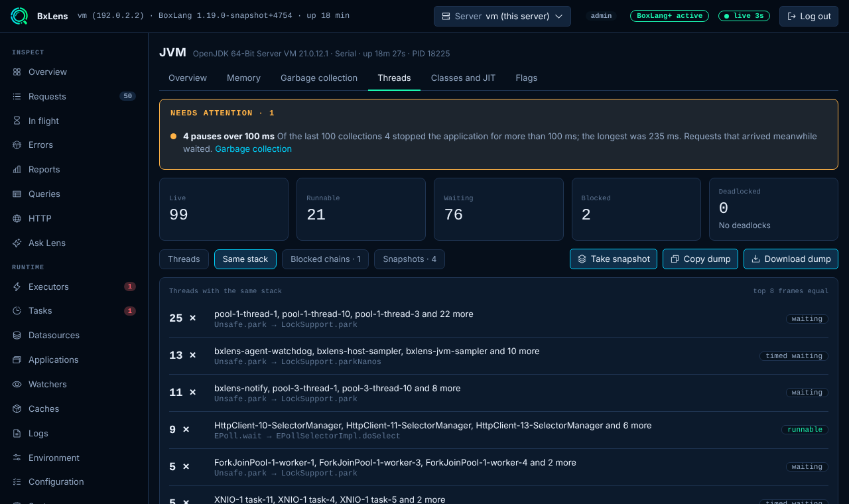The height and width of the screenshot is (504, 849).
Task: Click the In flight hourglass icon
Action: pyautogui.click(x=17, y=121)
